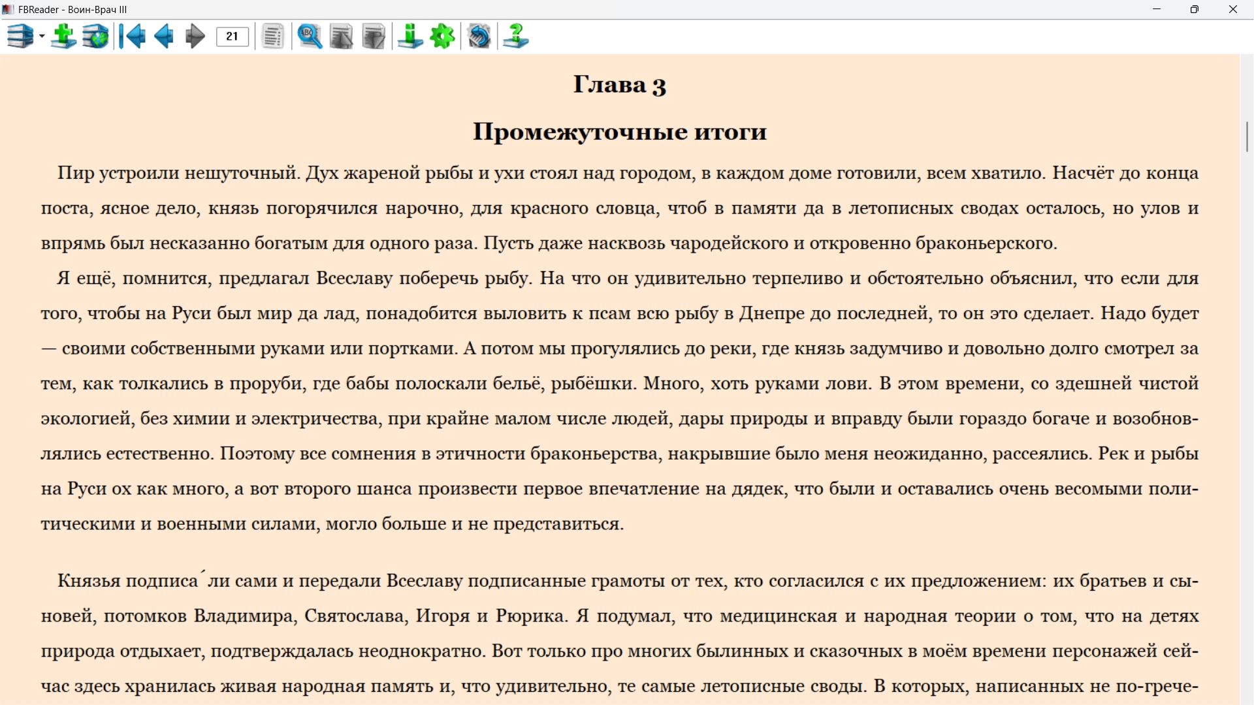Click the subtitle "Промежуточные итоги"
This screenshot has height=705, width=1254.
619,132
